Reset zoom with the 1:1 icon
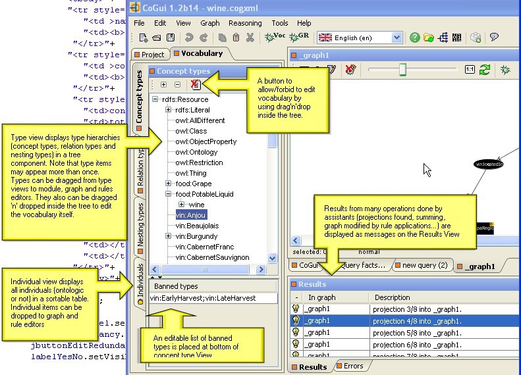This screenshot has height=375, width=521. [470, 70]
